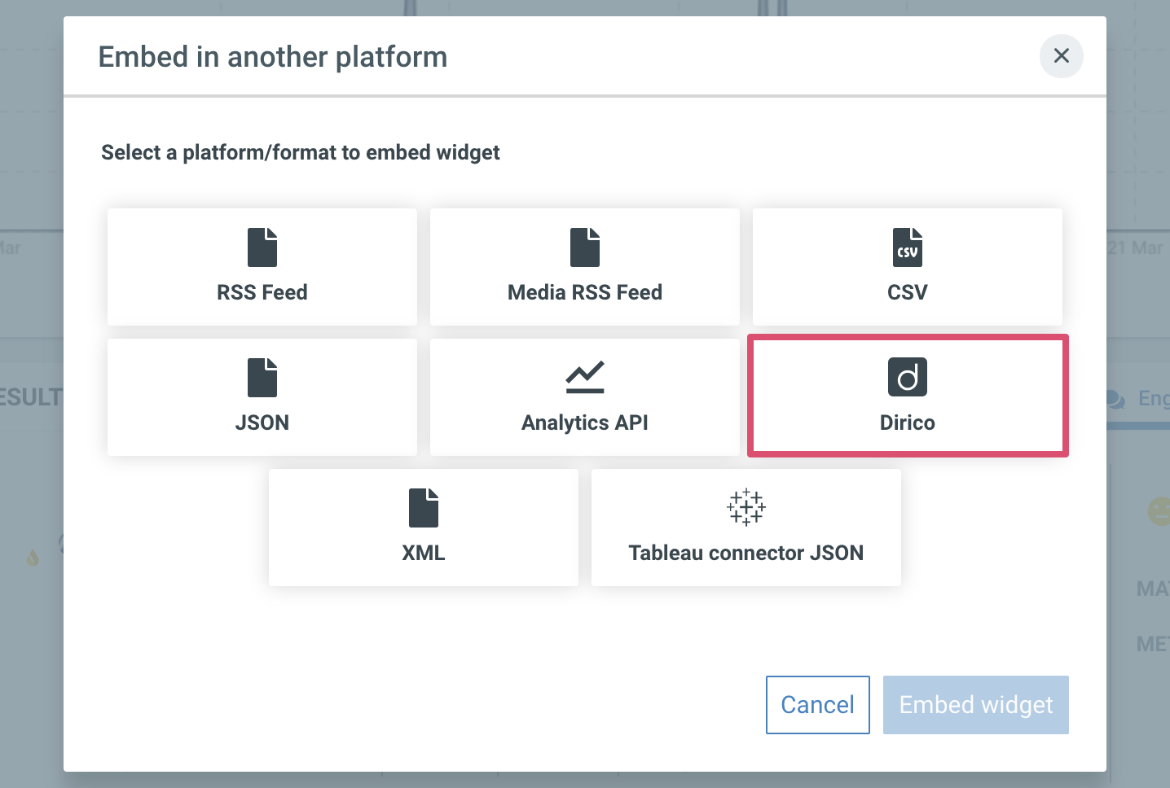Click the Tableau connector plus-grid icon
Image resolution: width=1170 pixels, height=788 pixels.
746,507
